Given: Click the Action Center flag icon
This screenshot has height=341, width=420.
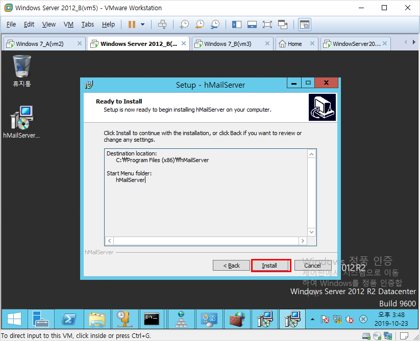Looking at the screenshot, I should (x=325, y=319).
